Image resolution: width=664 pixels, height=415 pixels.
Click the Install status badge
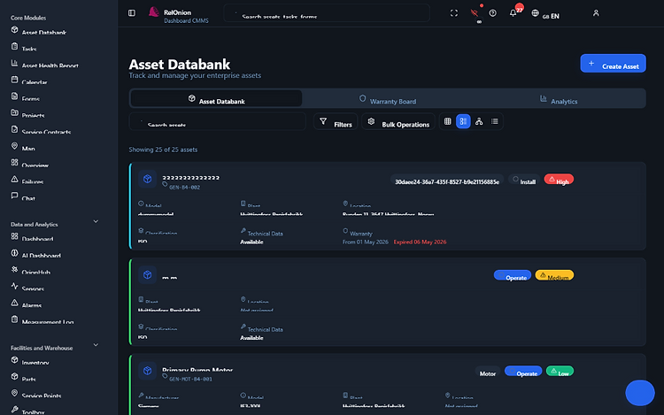point(524,181)
